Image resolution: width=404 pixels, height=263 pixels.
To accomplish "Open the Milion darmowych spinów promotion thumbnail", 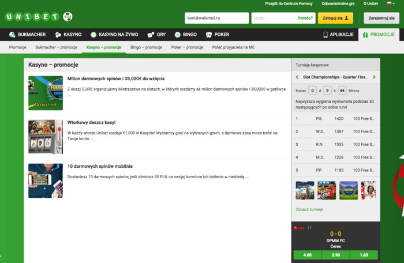I will point(46,93).
